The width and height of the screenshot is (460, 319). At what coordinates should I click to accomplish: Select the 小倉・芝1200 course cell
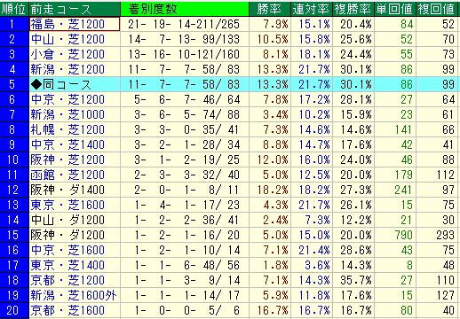click(75, 54)
